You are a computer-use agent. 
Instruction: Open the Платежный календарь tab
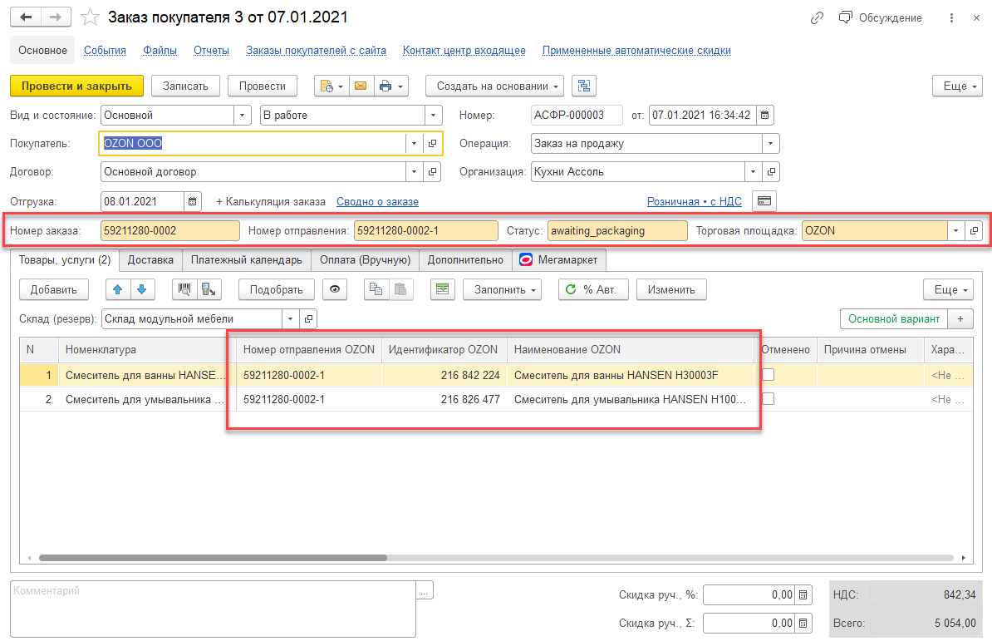[247, 260]
